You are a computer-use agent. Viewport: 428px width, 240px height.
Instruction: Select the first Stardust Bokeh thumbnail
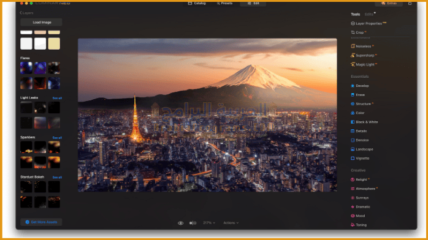click(x=26, y=187)
